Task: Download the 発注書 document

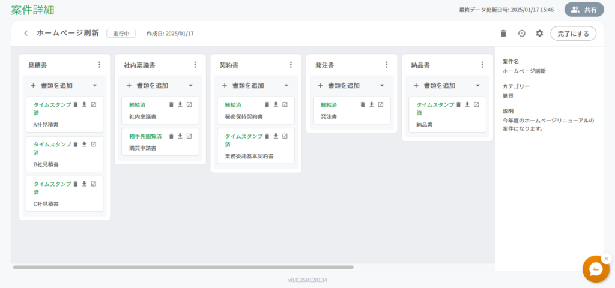Action: click(x=372, y=104)
